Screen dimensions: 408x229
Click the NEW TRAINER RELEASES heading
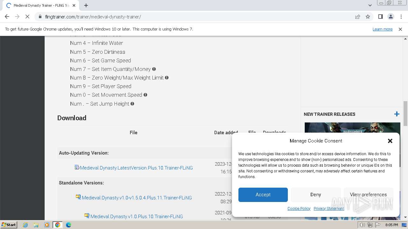(330, 114)
